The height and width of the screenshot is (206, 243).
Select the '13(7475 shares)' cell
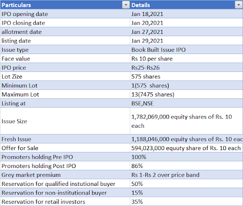click(186, 95)
